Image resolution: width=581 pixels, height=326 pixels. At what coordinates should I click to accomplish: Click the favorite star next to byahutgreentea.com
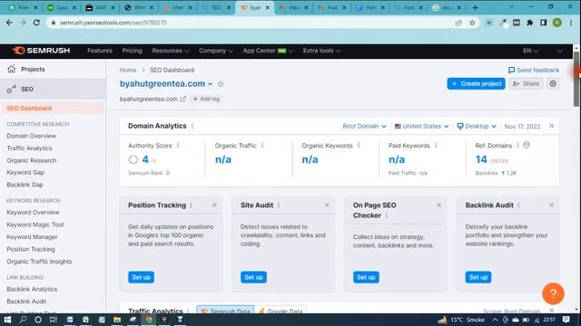tap(221, 84)
